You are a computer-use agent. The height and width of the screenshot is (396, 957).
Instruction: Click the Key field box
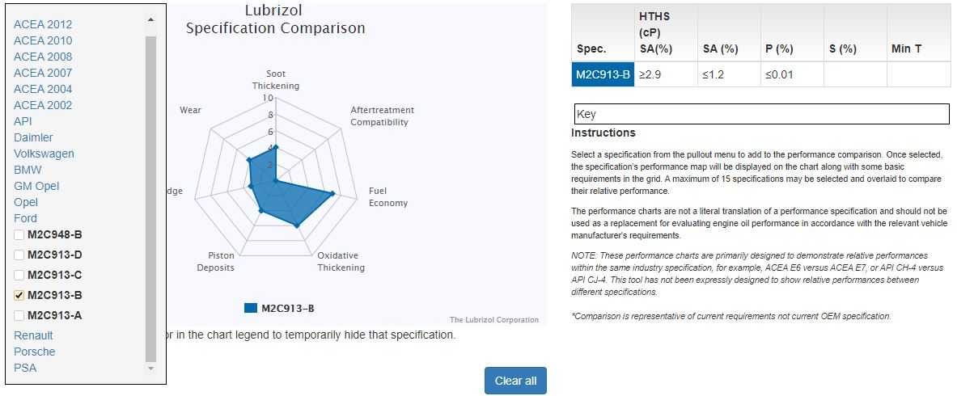click(761, 114)
